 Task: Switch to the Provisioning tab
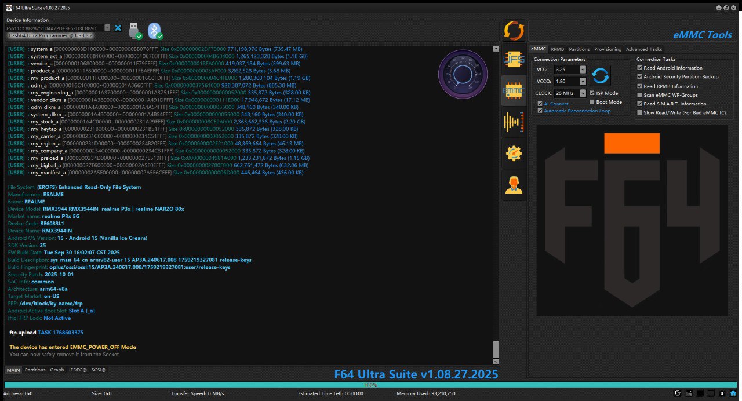(608, 49)
